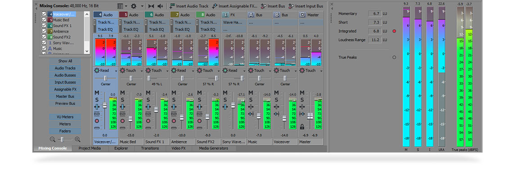Image resolution: width=514 pixels, height=175 pixels.
Task: Open automation mode dropdown on Music bus strip
Action: pos(270,70)
